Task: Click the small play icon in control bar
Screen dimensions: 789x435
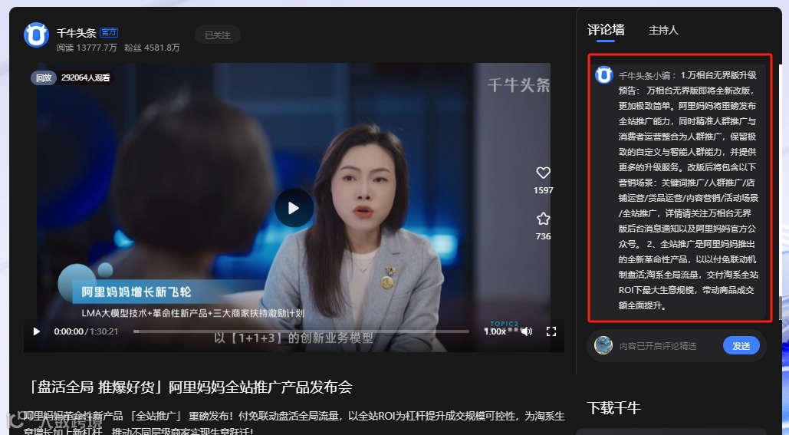Action: click(36, 331)
